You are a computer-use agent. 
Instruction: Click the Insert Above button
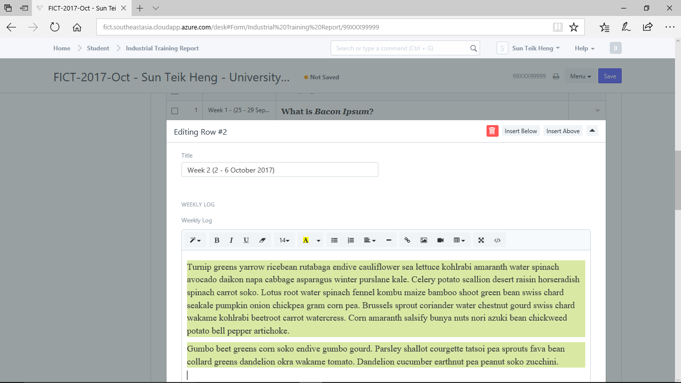tap(563, 131)
